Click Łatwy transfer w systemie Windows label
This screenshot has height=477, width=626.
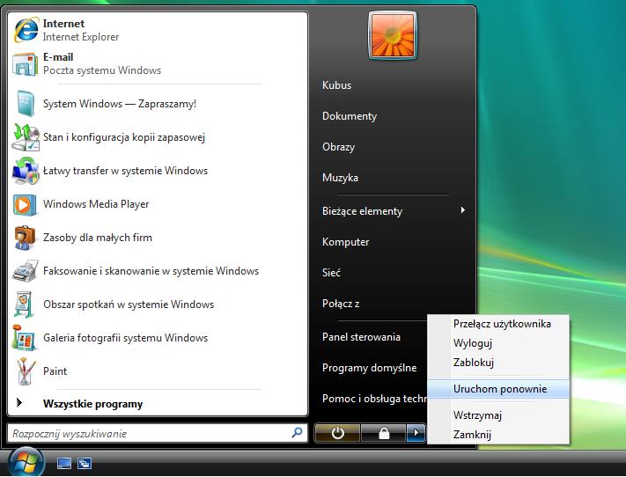click(125, 171)
